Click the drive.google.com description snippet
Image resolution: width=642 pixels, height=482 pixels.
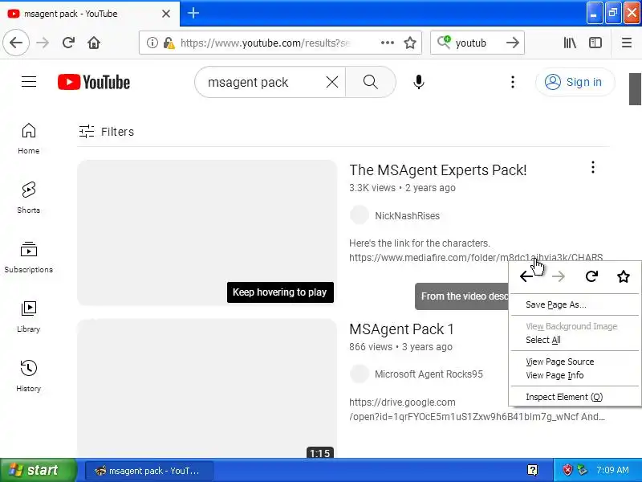click(477, 410)
